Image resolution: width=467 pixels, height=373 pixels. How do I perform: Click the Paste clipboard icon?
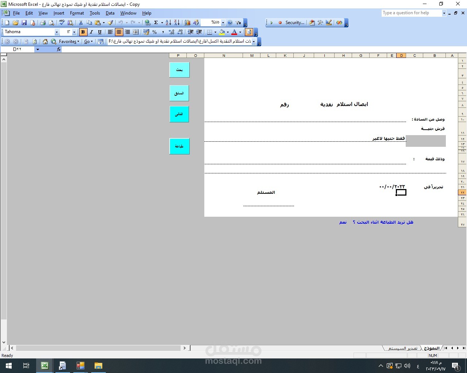97,23
